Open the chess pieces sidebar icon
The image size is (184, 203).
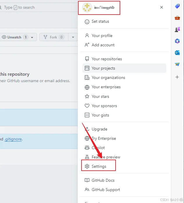(177, 29)
